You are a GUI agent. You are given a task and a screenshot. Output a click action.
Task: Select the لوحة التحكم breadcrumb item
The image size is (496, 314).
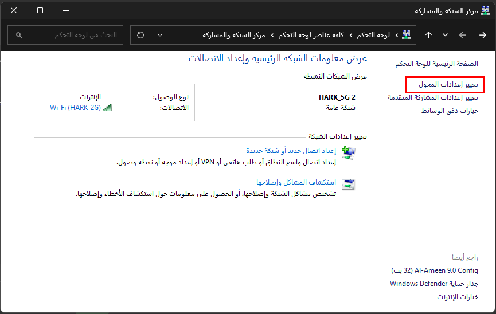(373, 35)
